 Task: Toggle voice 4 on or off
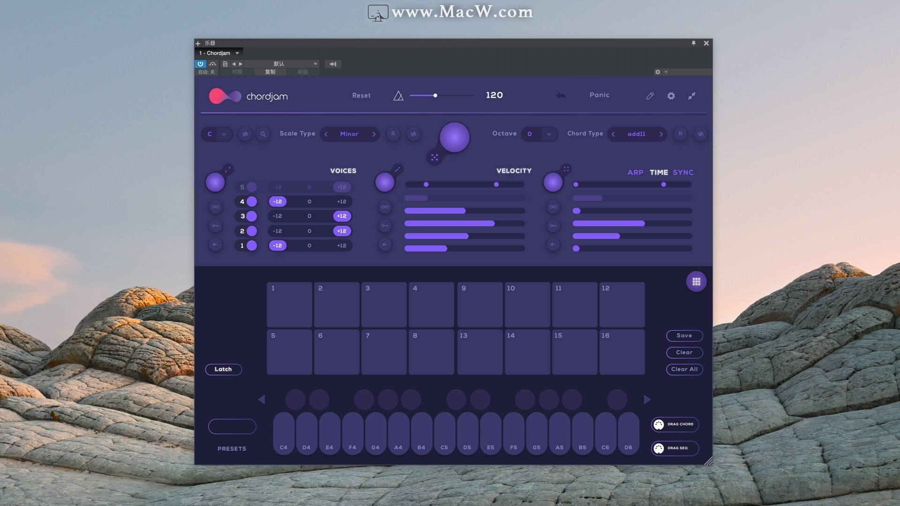pyautogui.click(x=252, y=201)
